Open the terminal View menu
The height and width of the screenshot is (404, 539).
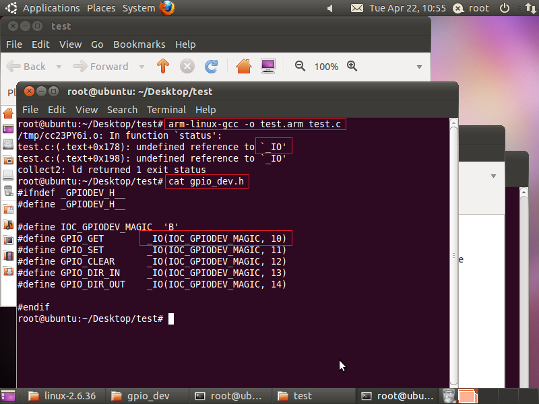pos(87,110)
